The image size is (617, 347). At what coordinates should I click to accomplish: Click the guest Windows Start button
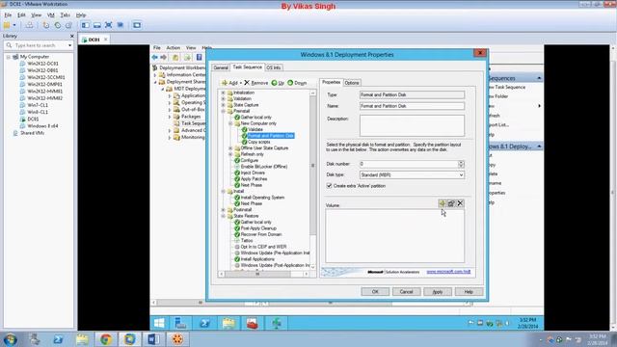point(159,324)
